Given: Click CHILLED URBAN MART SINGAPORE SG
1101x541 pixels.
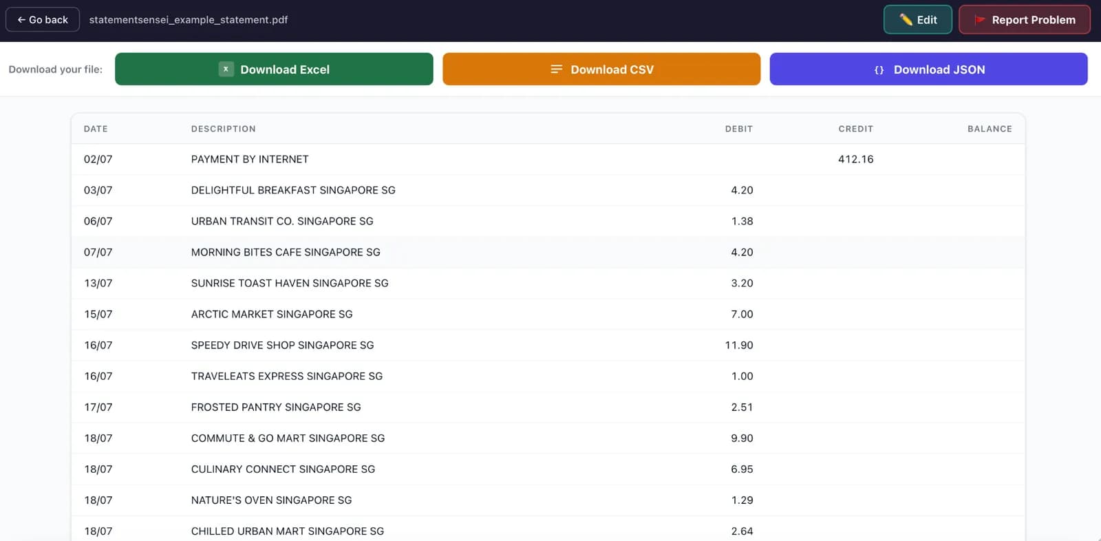Looking at the screenshot, I should click(x=288, y=531).
